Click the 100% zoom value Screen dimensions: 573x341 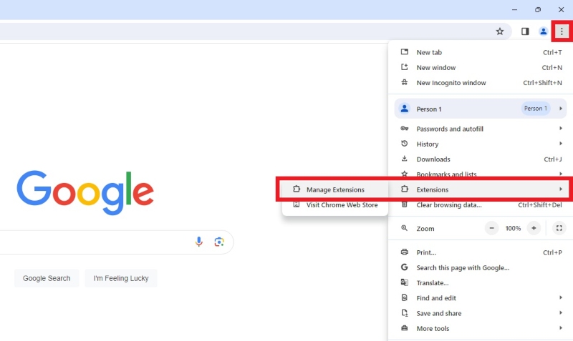(x=513, y=228)
